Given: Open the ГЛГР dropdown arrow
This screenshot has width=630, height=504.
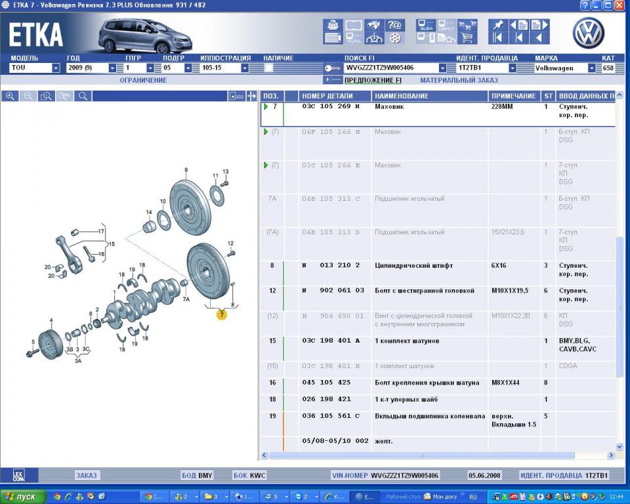Looking at the screenshot, I should coord(150,68).
